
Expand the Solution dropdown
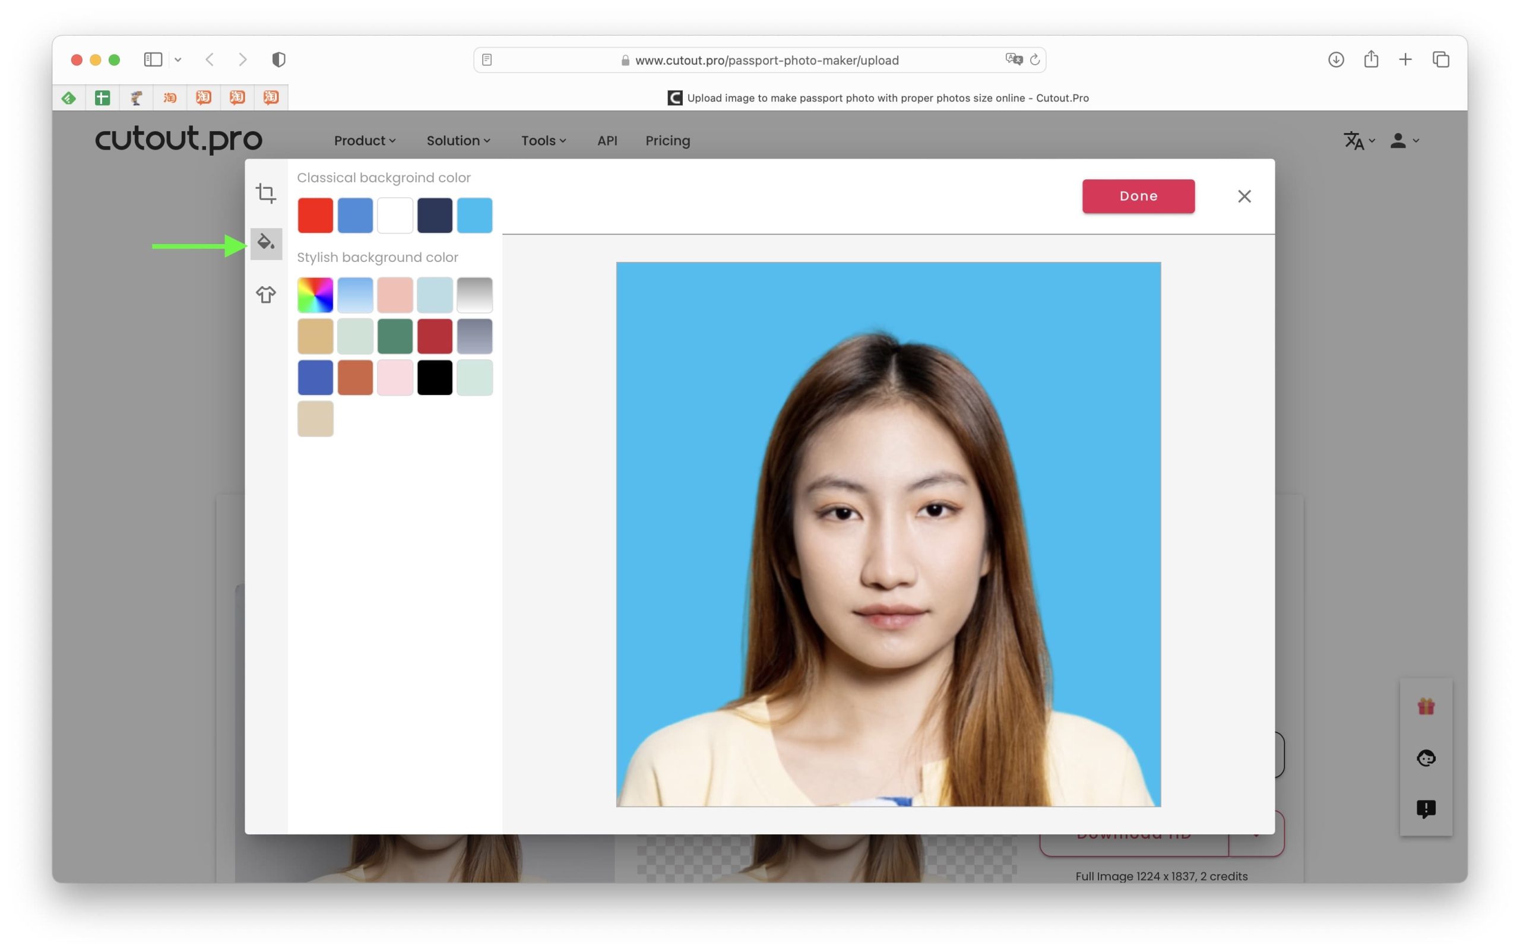pos(458,141)
